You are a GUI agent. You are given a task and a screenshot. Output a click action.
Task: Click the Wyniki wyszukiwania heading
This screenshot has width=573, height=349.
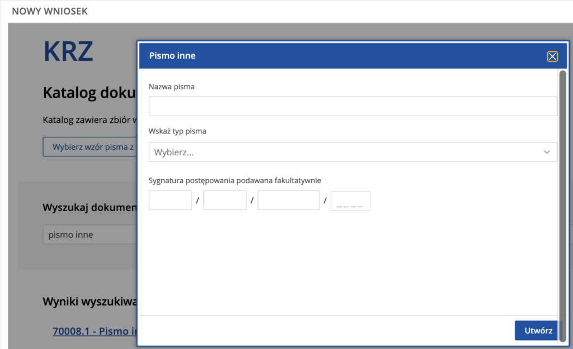pos(90,302)
